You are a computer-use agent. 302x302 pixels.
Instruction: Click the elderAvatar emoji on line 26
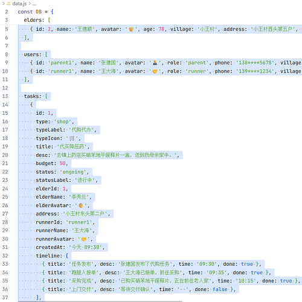81,205
